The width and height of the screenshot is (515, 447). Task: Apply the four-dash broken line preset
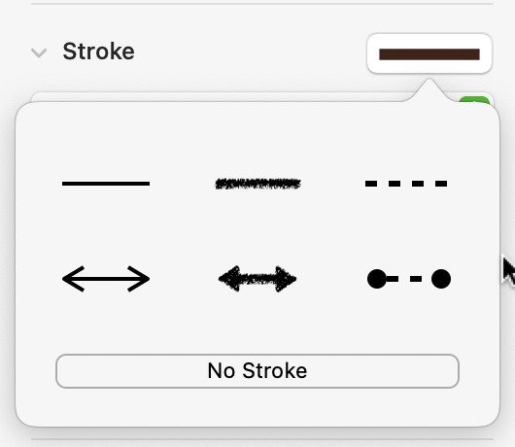coord(406,184)
